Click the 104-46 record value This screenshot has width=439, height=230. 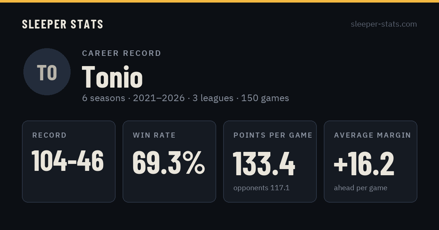pyautogui.click(x=68, y=161)
